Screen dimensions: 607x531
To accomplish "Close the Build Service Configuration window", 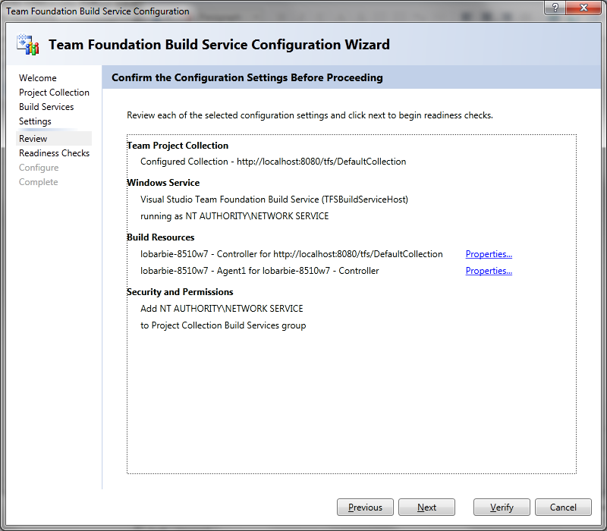I will [x=583, y=8].
